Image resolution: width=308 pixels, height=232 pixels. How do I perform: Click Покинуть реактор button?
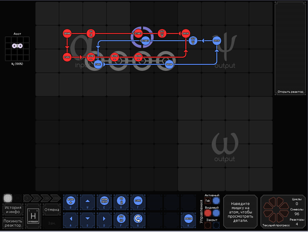(13, 223)
